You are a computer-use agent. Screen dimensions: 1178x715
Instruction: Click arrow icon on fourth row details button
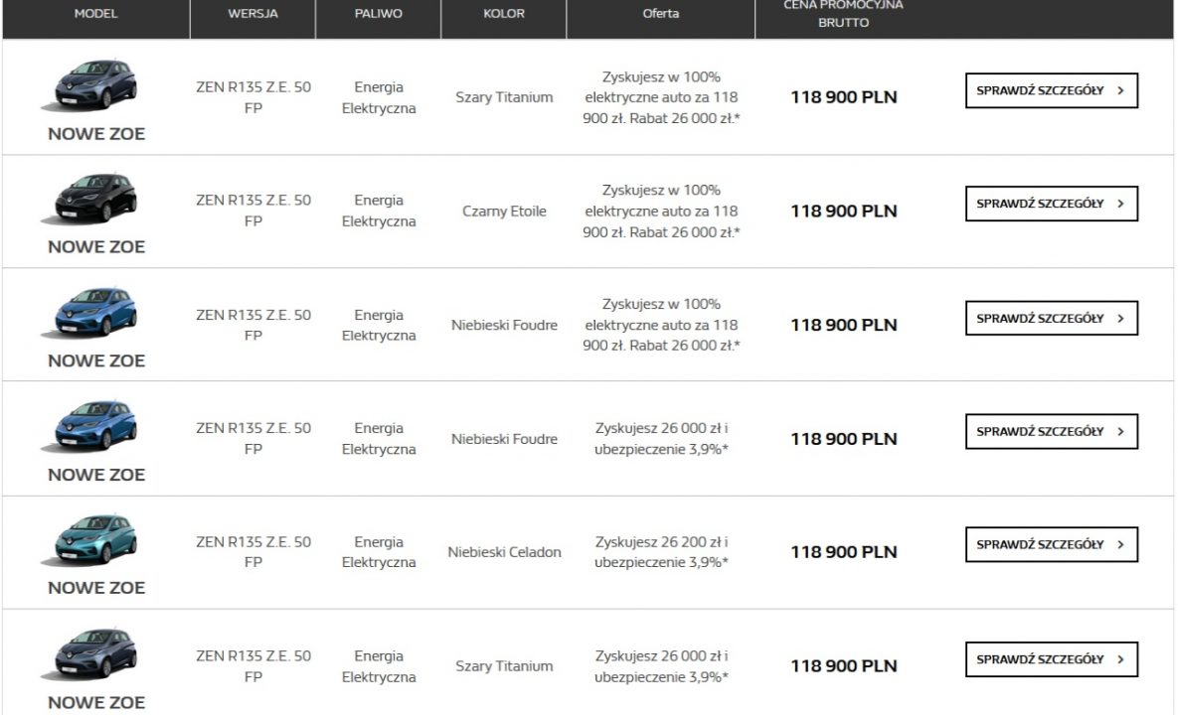click(1120, 431)
